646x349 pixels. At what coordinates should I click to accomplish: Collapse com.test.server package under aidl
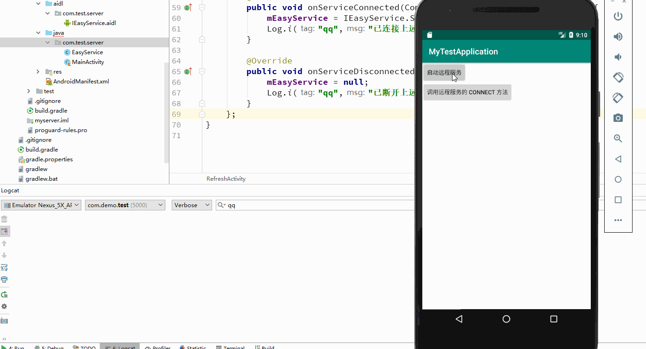tap(47, 13)
